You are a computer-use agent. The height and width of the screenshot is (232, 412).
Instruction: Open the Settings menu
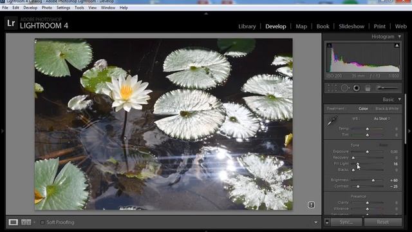click(63, 8)
